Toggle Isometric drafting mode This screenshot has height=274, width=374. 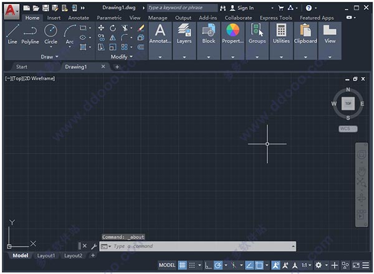coord(234,265)
